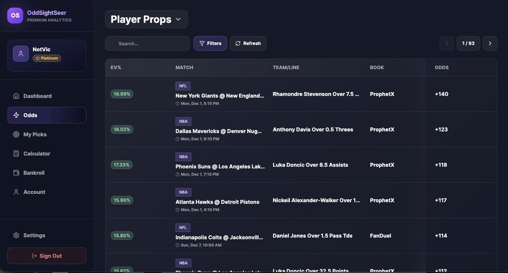The height and width of the screenshot is (273, 508).
Task: Click the 15.80% EV badge
Action: pyautogui.click(x=122, y=235)
